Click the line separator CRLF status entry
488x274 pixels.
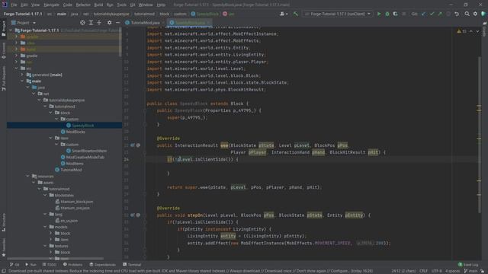tap(423, 271)
